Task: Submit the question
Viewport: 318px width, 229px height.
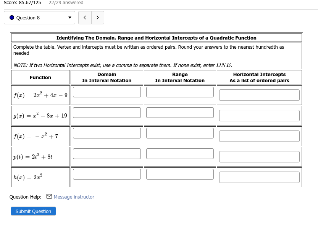Action: tap(33, 211)
